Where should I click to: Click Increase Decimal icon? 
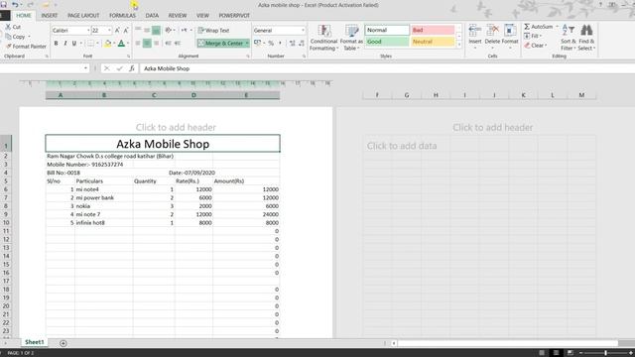pyautogui.click(x=292, y=43)
